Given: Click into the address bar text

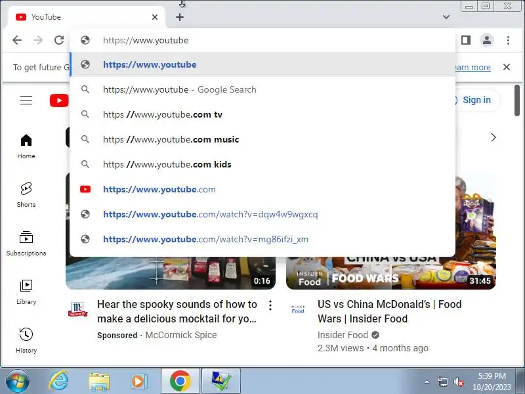Looking at the screenshot, I should pos(146,41).
